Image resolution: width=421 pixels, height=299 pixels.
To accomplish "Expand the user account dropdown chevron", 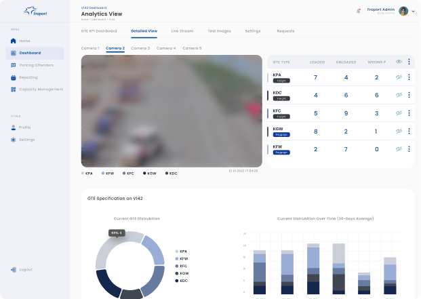I will click(414, 12).
